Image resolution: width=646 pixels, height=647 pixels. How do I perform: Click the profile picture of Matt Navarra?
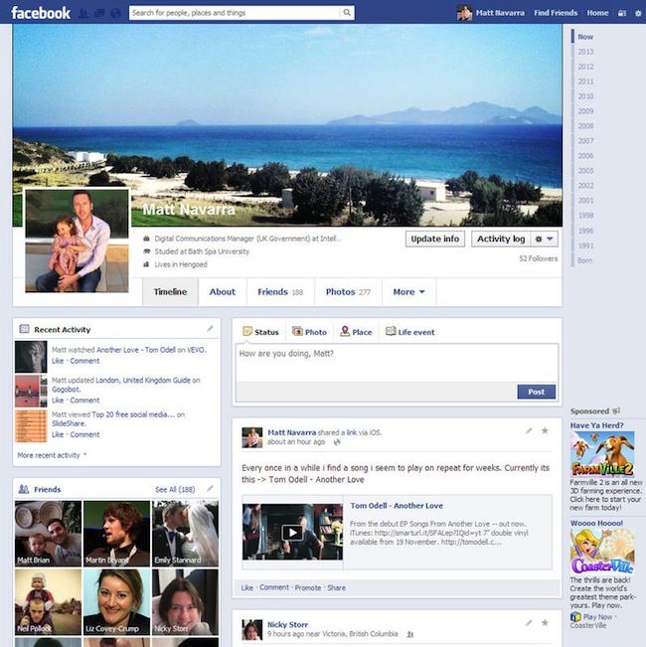pos(77,241)
